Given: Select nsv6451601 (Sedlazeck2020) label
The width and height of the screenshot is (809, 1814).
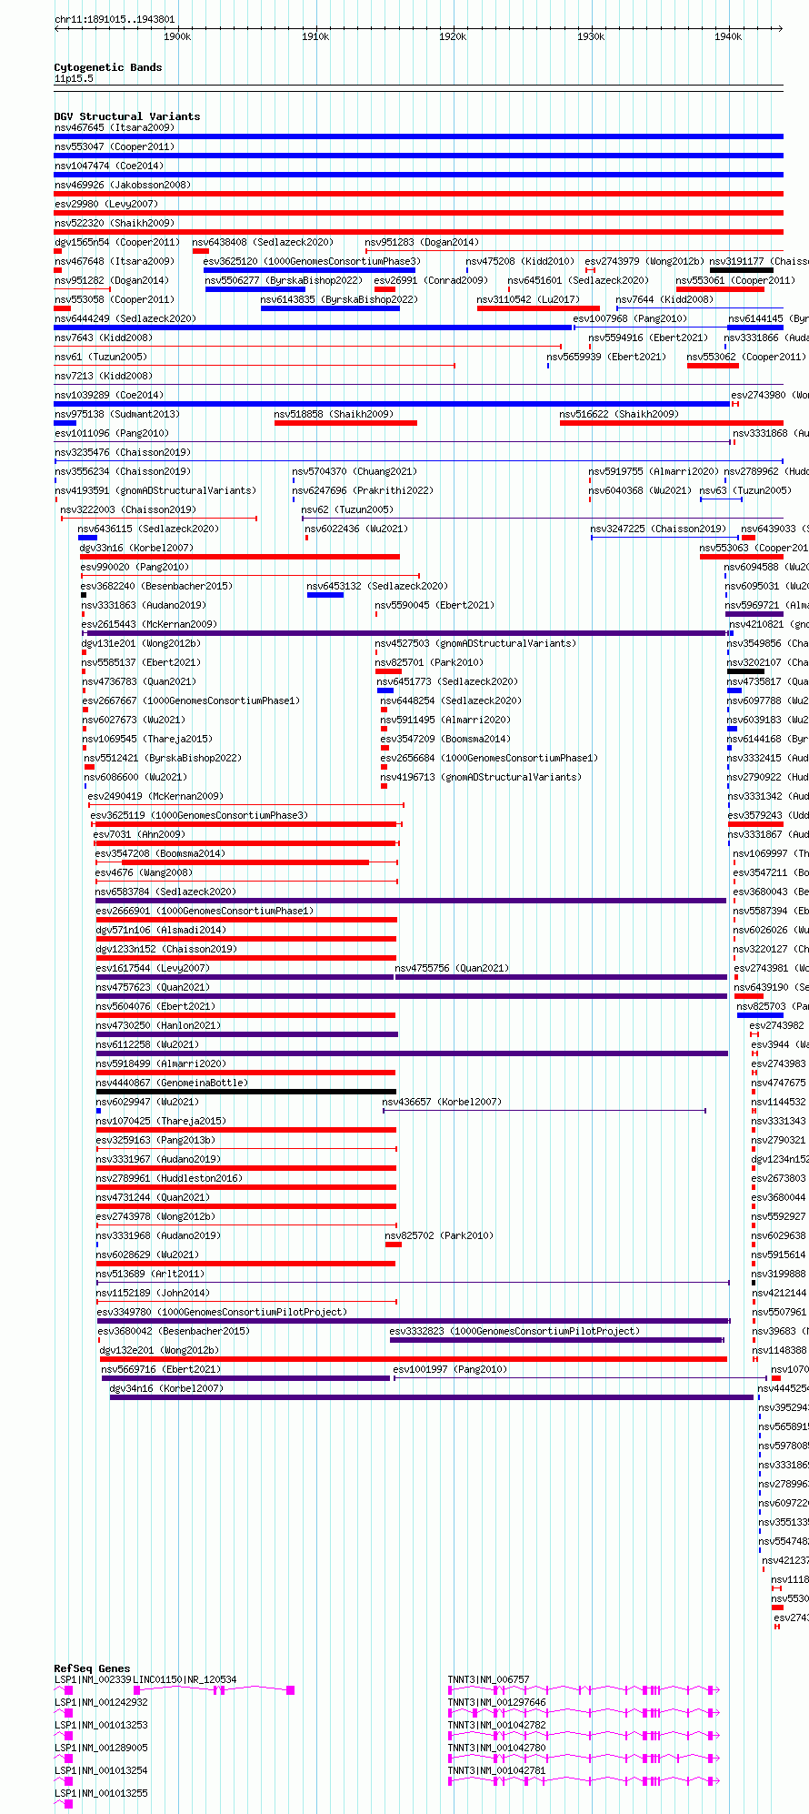Looking at the screenshot, I should [x=578, y=280].
